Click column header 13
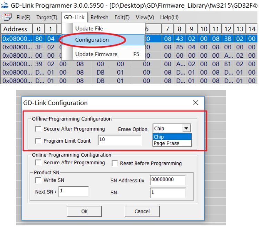 240,29
